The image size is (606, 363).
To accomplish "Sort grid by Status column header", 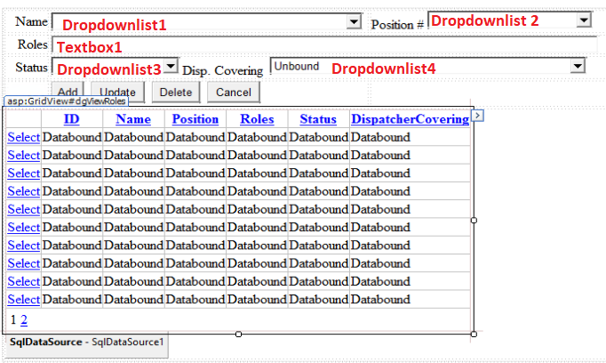I will click(x=318, y=119).
